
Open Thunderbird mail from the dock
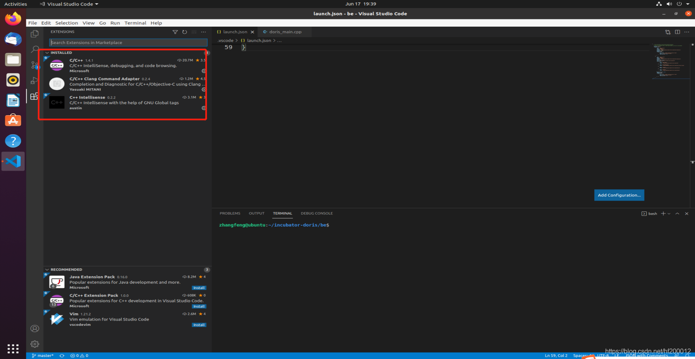13,39
